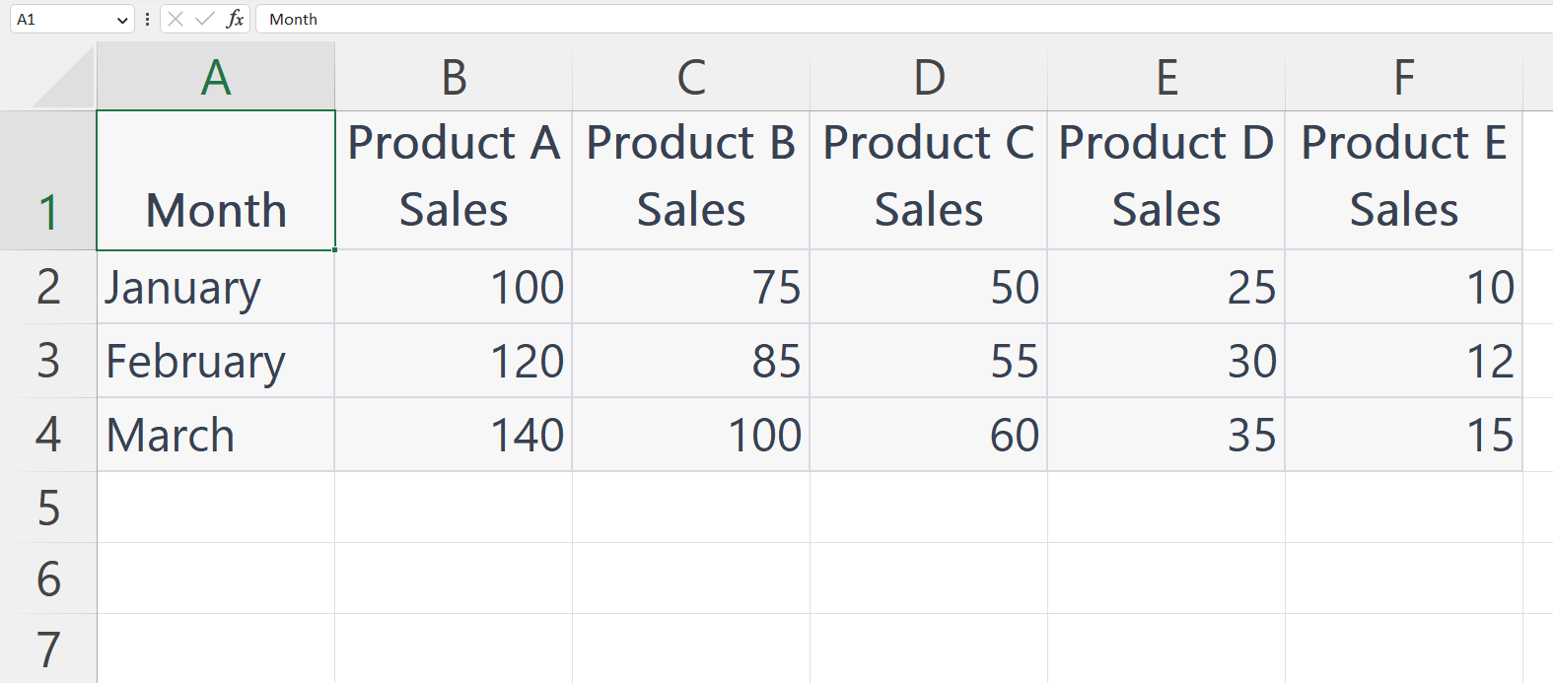Click inside the Name Box showing A1
Screen dimensions: 1553x683
pyautogui.click(x=59, y=19)
